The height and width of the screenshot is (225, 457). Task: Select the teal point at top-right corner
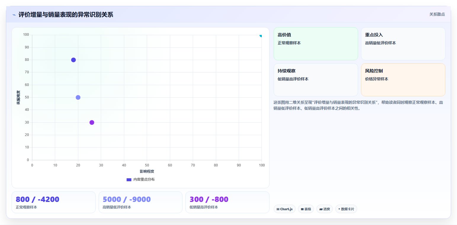(x=261, y=35)
